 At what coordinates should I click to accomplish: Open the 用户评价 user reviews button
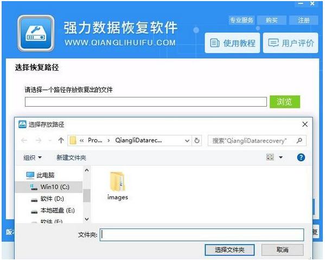tap(291, 43)
